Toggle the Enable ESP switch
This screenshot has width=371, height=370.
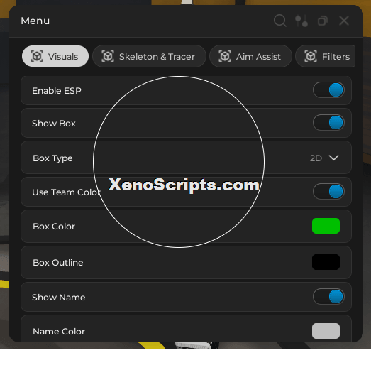click(x=328, y=90)
